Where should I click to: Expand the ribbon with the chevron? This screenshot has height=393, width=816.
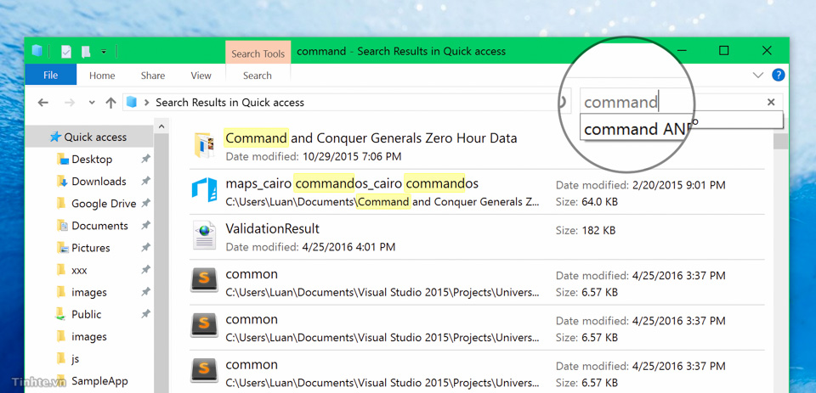tap(758, 76)
